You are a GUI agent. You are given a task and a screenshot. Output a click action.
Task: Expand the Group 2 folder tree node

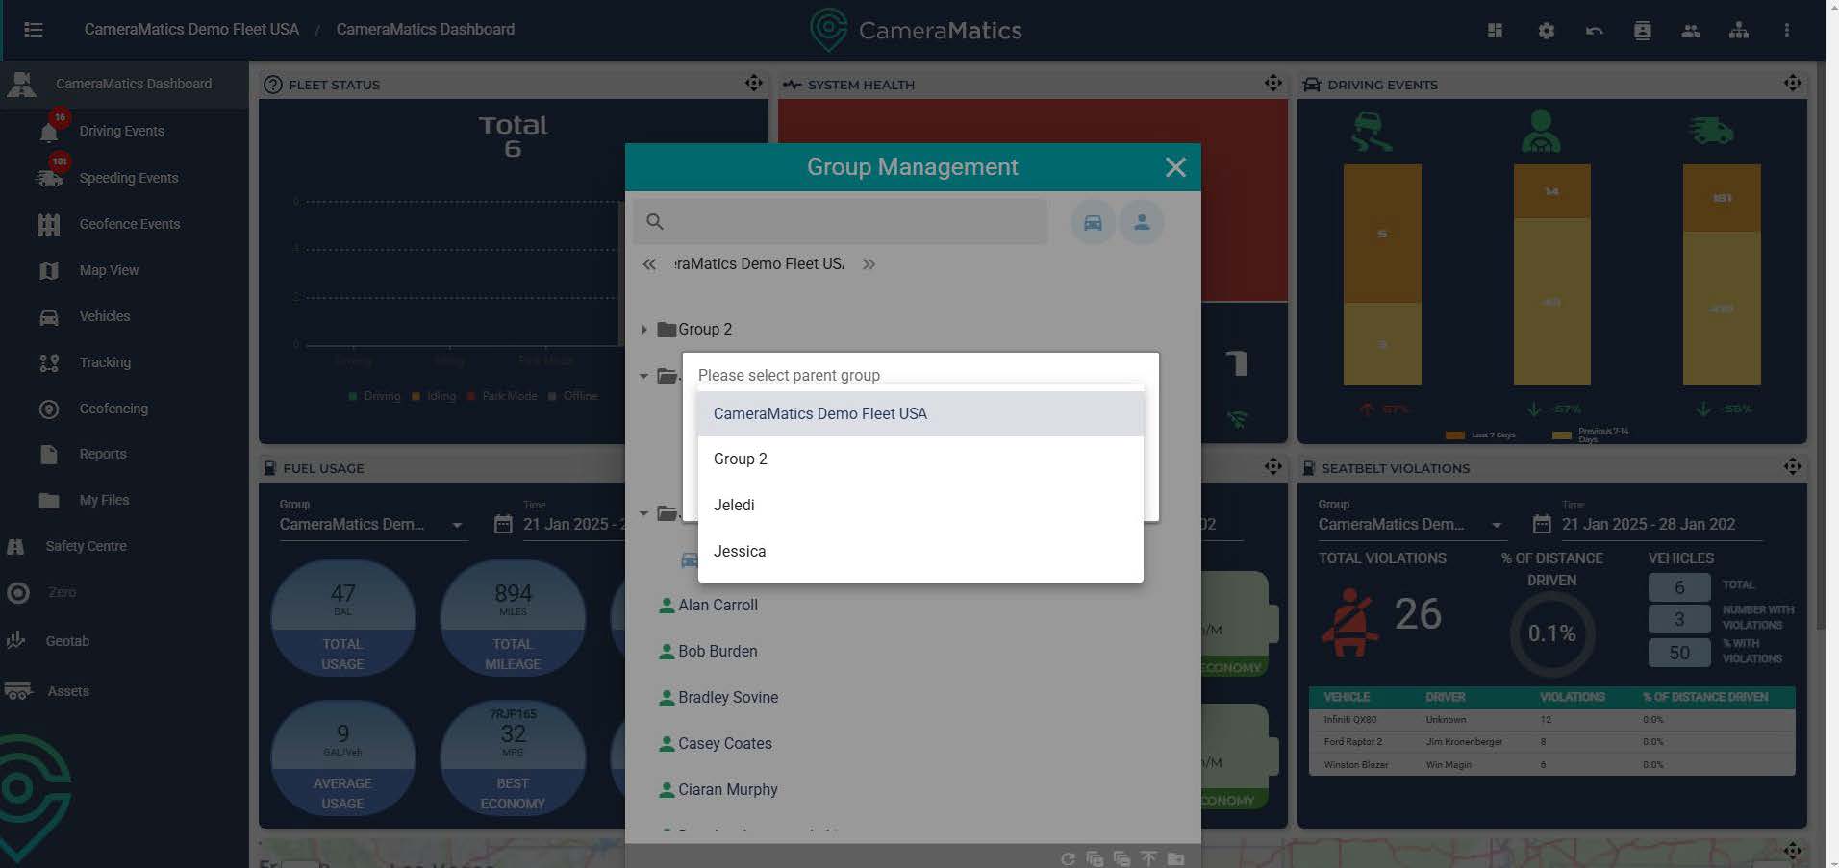pyautogui.click(x=644, y=330)
